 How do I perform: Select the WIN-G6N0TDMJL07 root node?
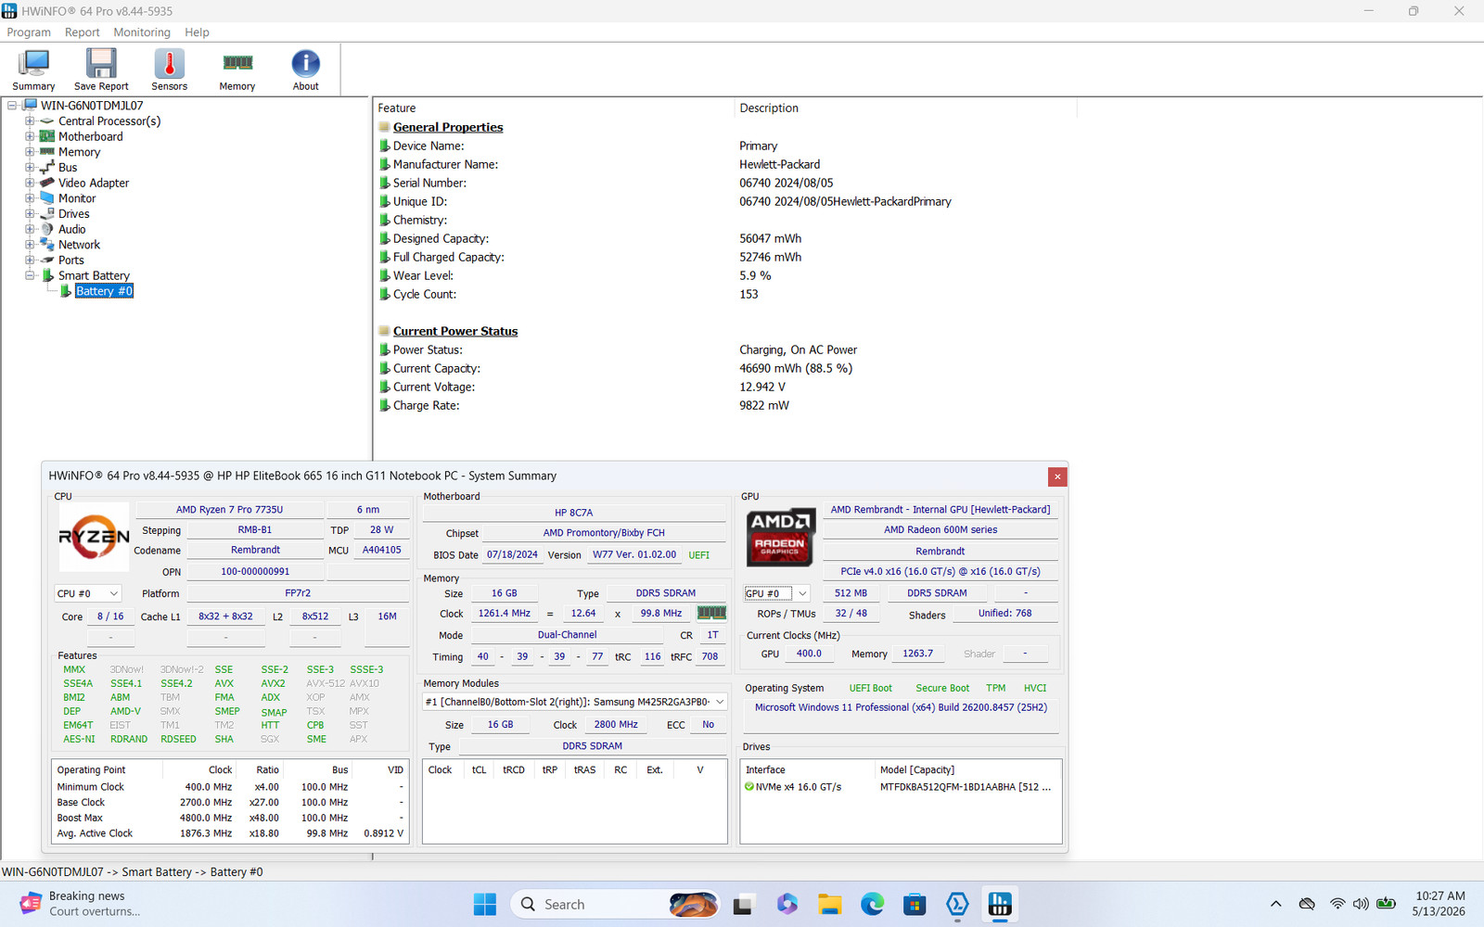tap(92, 106)
